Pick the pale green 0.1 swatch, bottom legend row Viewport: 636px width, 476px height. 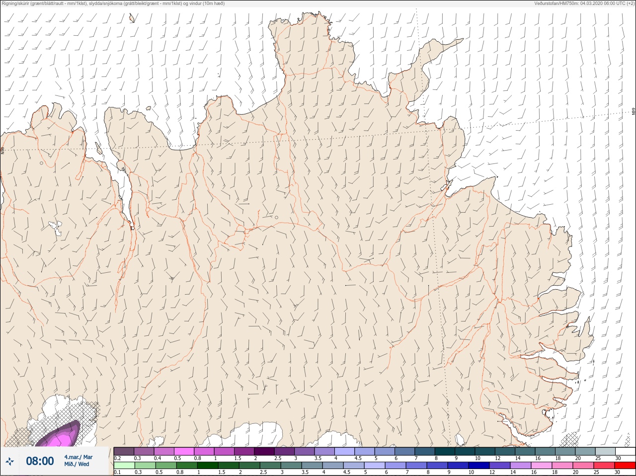[124, 466]
